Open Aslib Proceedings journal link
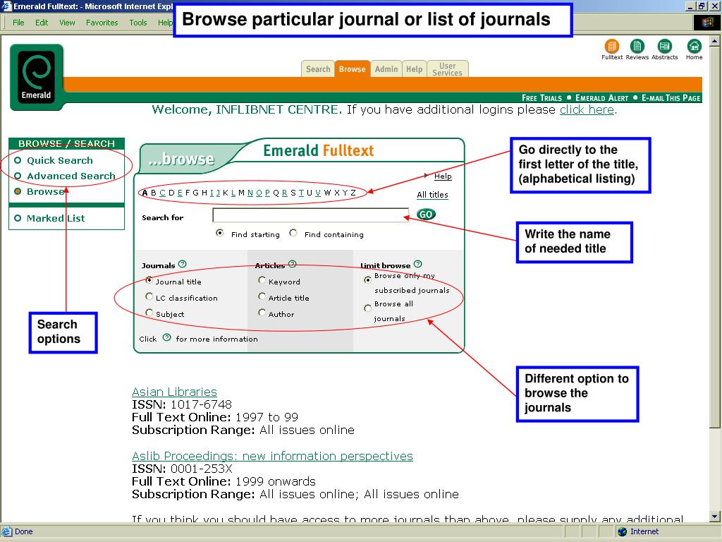The image size is (722, 542). (272, 456)
